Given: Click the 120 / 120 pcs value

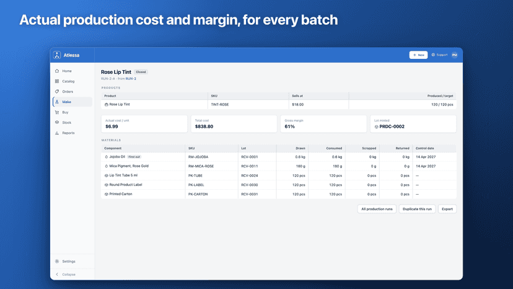Looking at the screenshot, I should pos(442,105).
